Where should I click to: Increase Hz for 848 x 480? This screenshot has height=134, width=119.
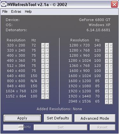coord(47,86)
